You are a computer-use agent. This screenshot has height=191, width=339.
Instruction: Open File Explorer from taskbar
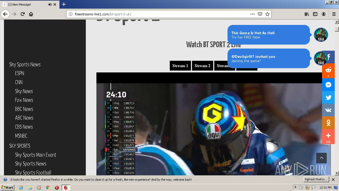click(x=30, y=188)
